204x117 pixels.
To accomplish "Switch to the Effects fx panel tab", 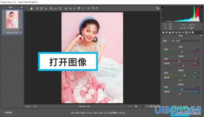I will pos(183,32).
